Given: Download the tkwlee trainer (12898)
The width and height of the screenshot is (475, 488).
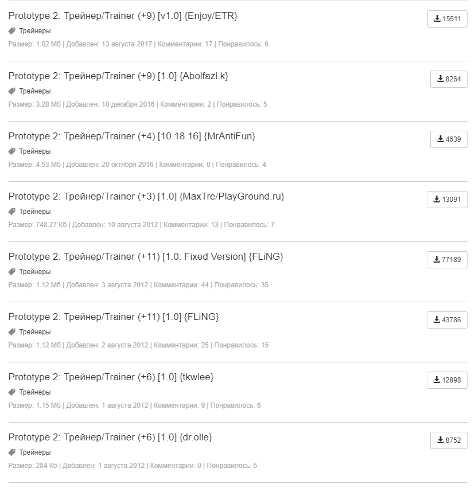Looking at the screenshot, I should pyautogui.click(x=447, y=380).
